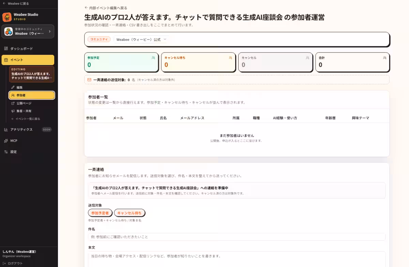Click the AI経験・使い方 column header

pos(285,118)
